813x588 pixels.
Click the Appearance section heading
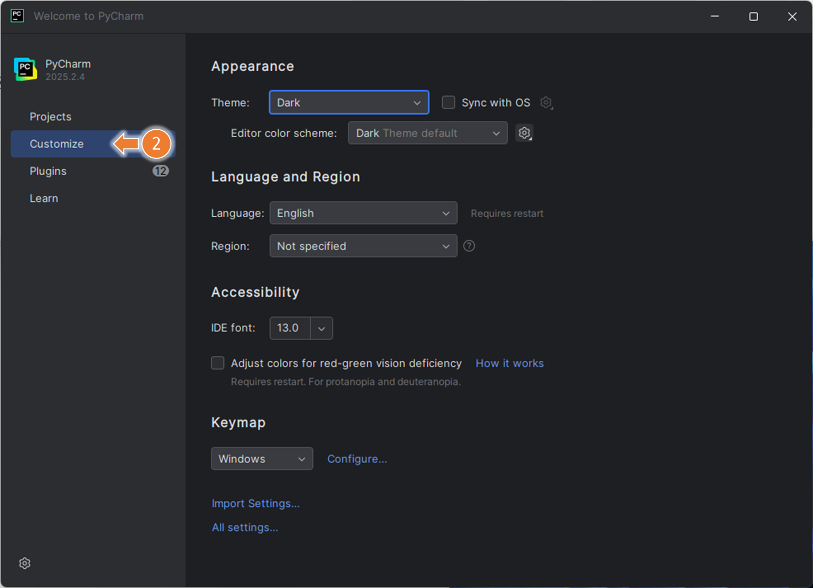click(x=253, y=66)
